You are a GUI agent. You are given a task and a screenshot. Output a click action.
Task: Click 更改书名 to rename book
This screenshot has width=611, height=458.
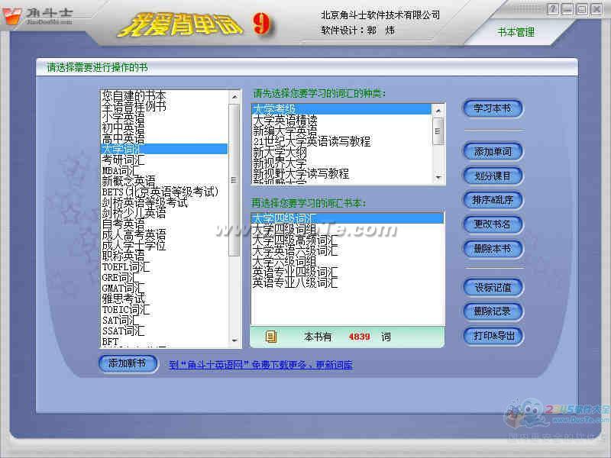click(x=493, y=224)
